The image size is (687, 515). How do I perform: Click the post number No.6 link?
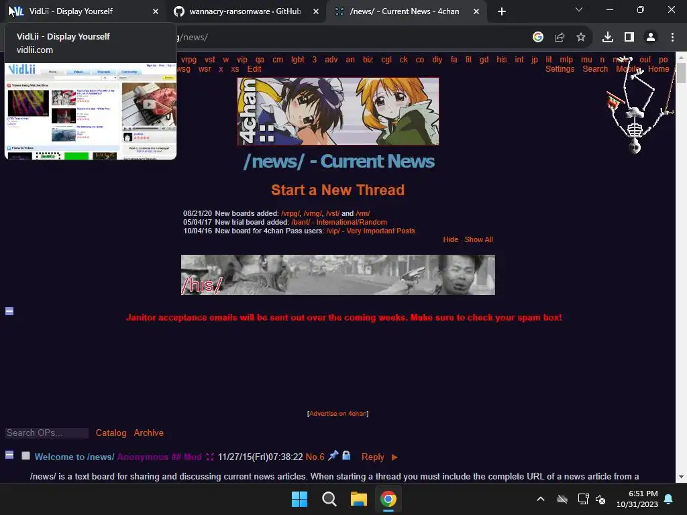click(x=315, y=457)
